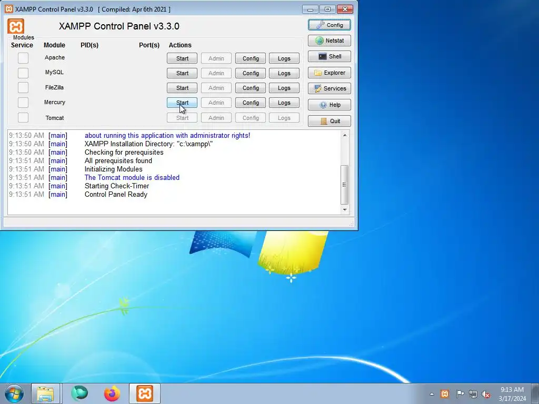This screenshot has height=404, width=539.
Task: Open Netstat from the right sidebar
Action: coord(330,41)
